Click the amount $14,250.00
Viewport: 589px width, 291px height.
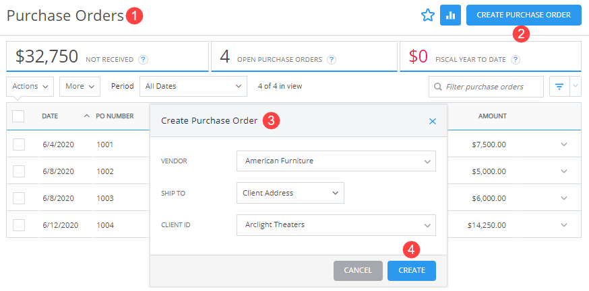tap(487, 225)
